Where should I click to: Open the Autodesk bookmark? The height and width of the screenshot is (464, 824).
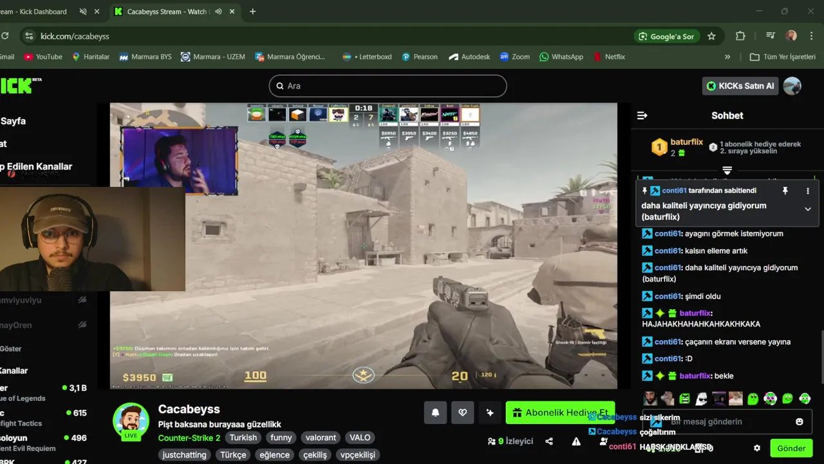[469, 57]
